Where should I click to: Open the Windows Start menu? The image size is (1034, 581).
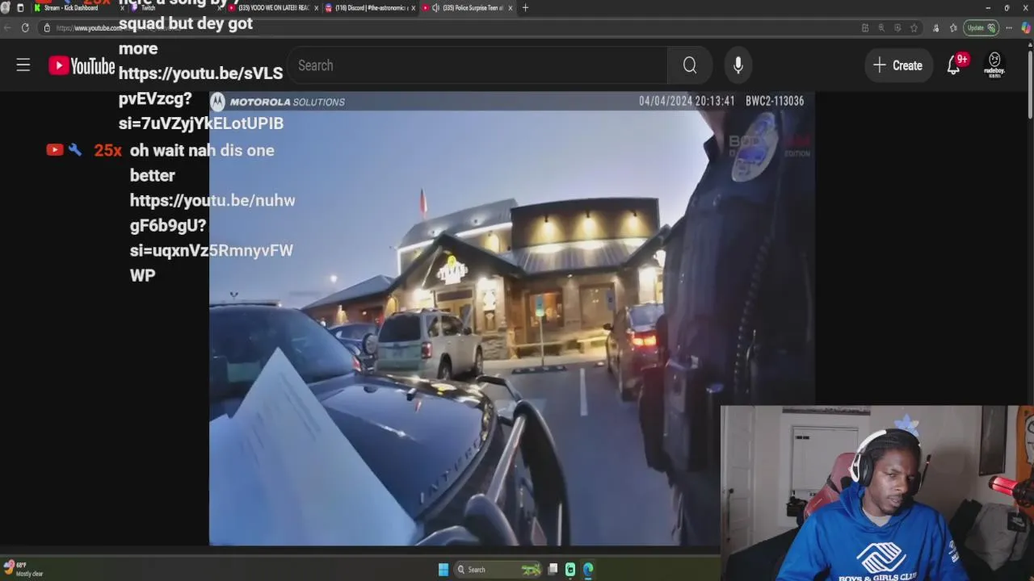[443, 570]
